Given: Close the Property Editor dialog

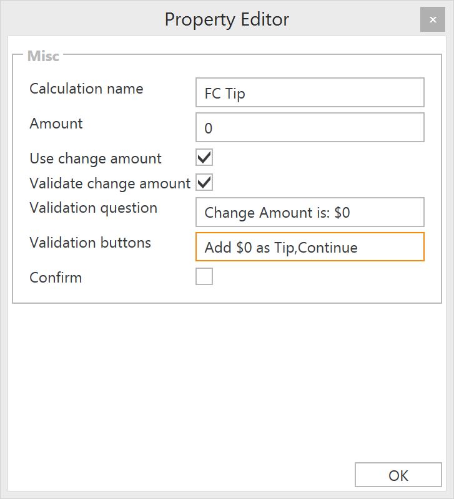Looking at the screenshot, I should tap(432, 20).
